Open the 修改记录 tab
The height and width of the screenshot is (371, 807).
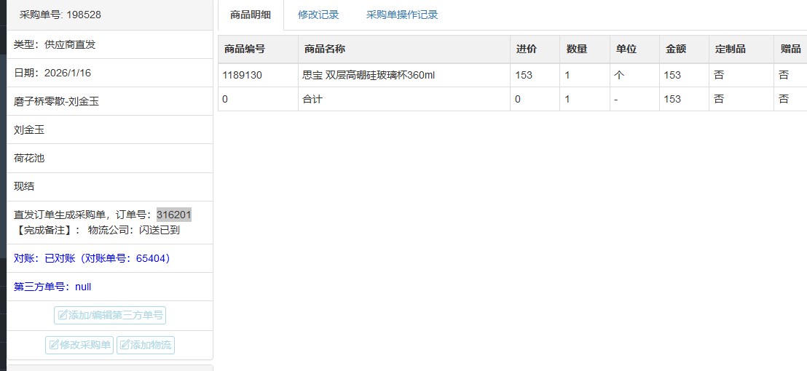[x=318, y=15]
